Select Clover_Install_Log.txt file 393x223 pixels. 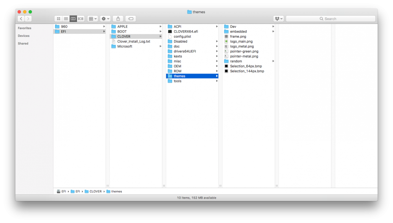(136, 41)
